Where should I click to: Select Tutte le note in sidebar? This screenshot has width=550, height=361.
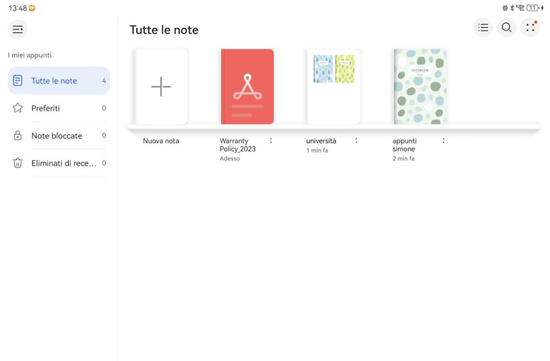59,81
